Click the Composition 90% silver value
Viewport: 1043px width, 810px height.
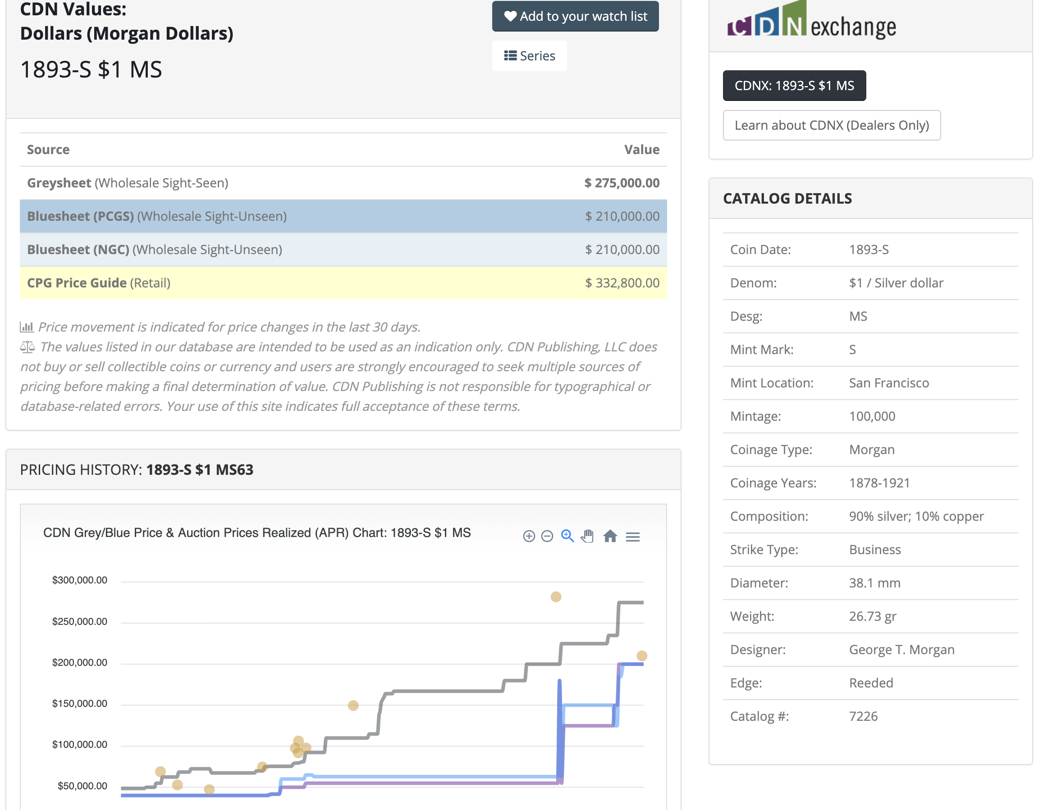pyautogui.click(x=916, y=516)
